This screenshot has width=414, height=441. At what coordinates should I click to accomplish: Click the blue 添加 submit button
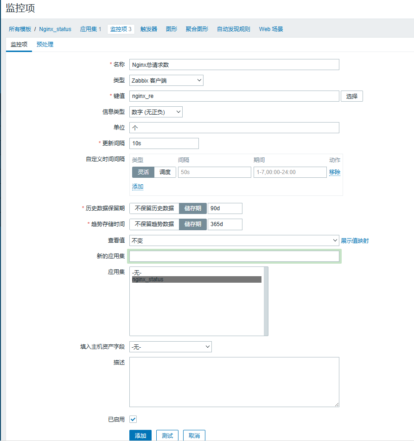(x=140, y=435)
